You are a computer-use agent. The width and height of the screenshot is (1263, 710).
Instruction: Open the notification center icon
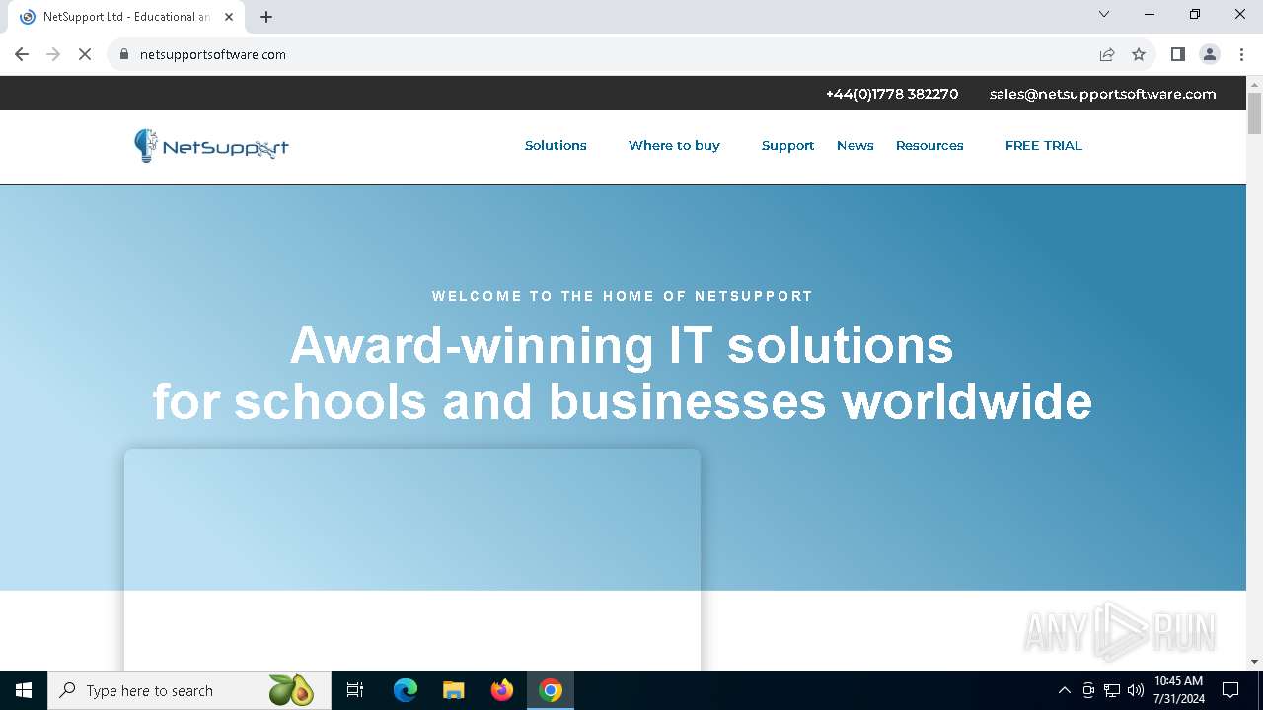(x=1230, y=690)
